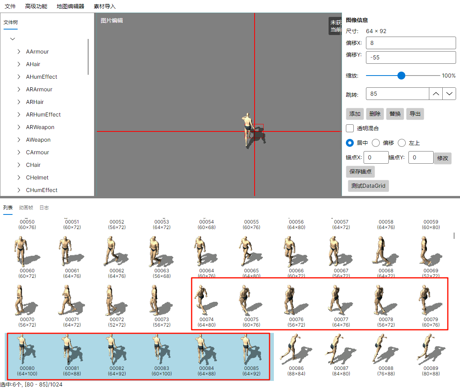Viewport: 460px width, 388px height.
Task: Click the jump index up arrow
Action: (436, 94)
